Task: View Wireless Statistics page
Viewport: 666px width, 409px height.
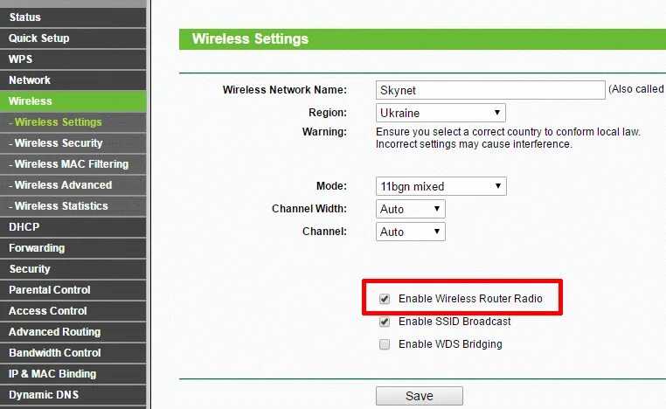Action: click(x=73, y=206)
